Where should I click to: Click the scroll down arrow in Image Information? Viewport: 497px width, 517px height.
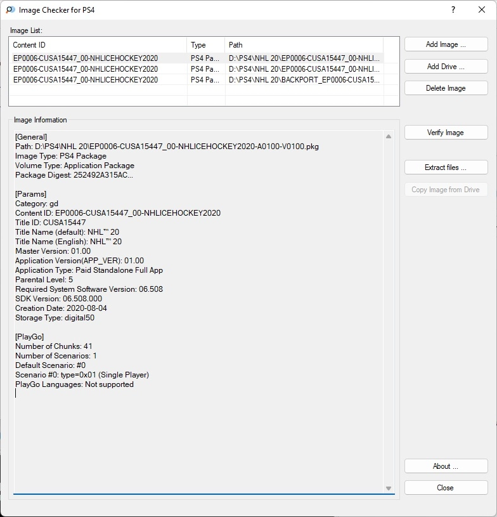point(389,488)
